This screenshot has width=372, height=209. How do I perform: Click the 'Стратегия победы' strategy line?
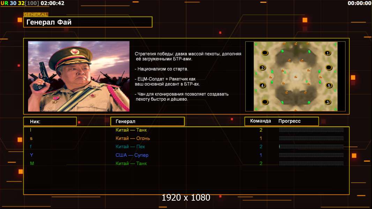coord(188,56)
